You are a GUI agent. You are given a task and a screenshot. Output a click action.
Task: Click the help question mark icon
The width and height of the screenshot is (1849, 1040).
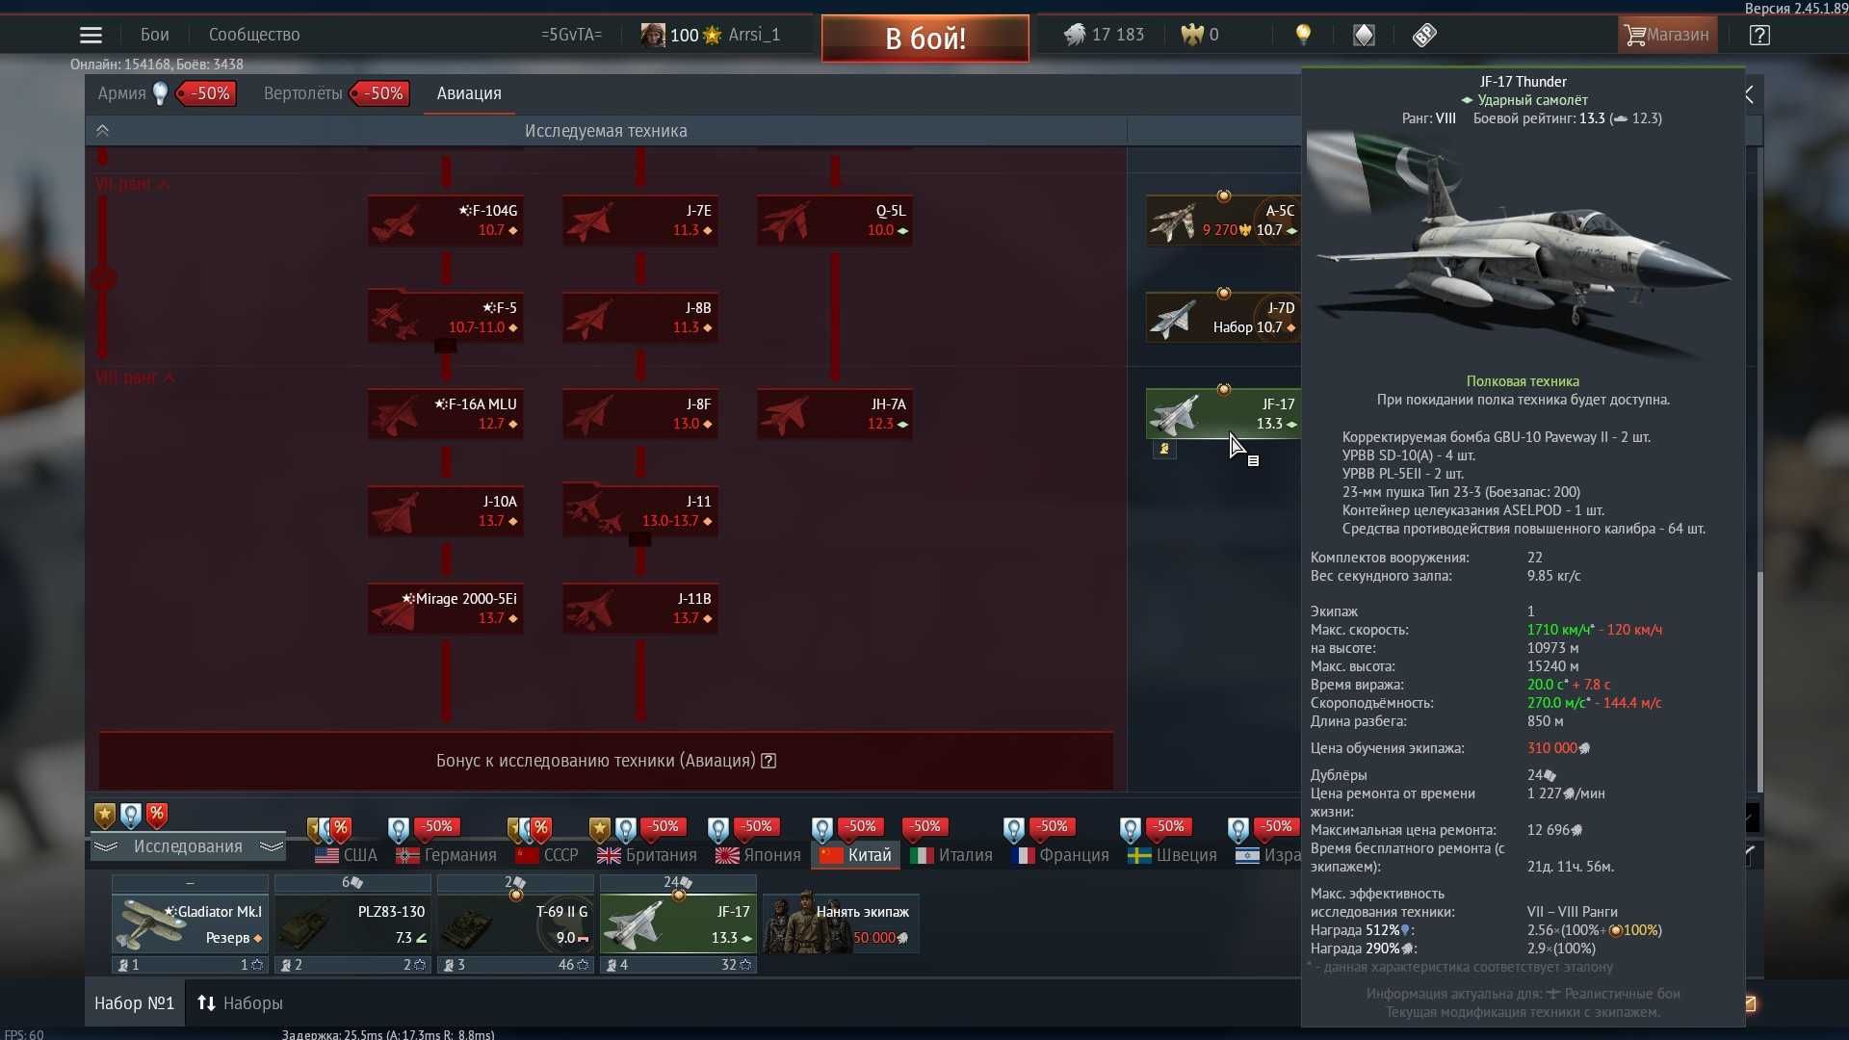[1759, 36]
